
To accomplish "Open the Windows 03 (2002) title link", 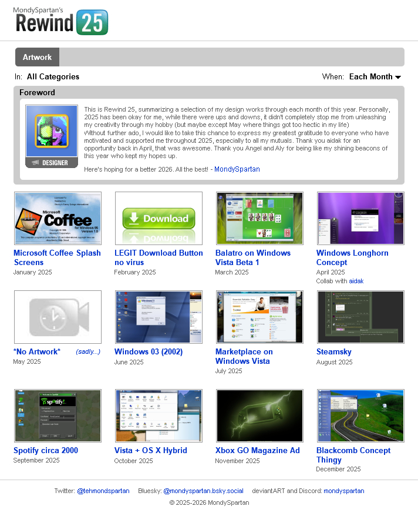I will coord(148,352).
